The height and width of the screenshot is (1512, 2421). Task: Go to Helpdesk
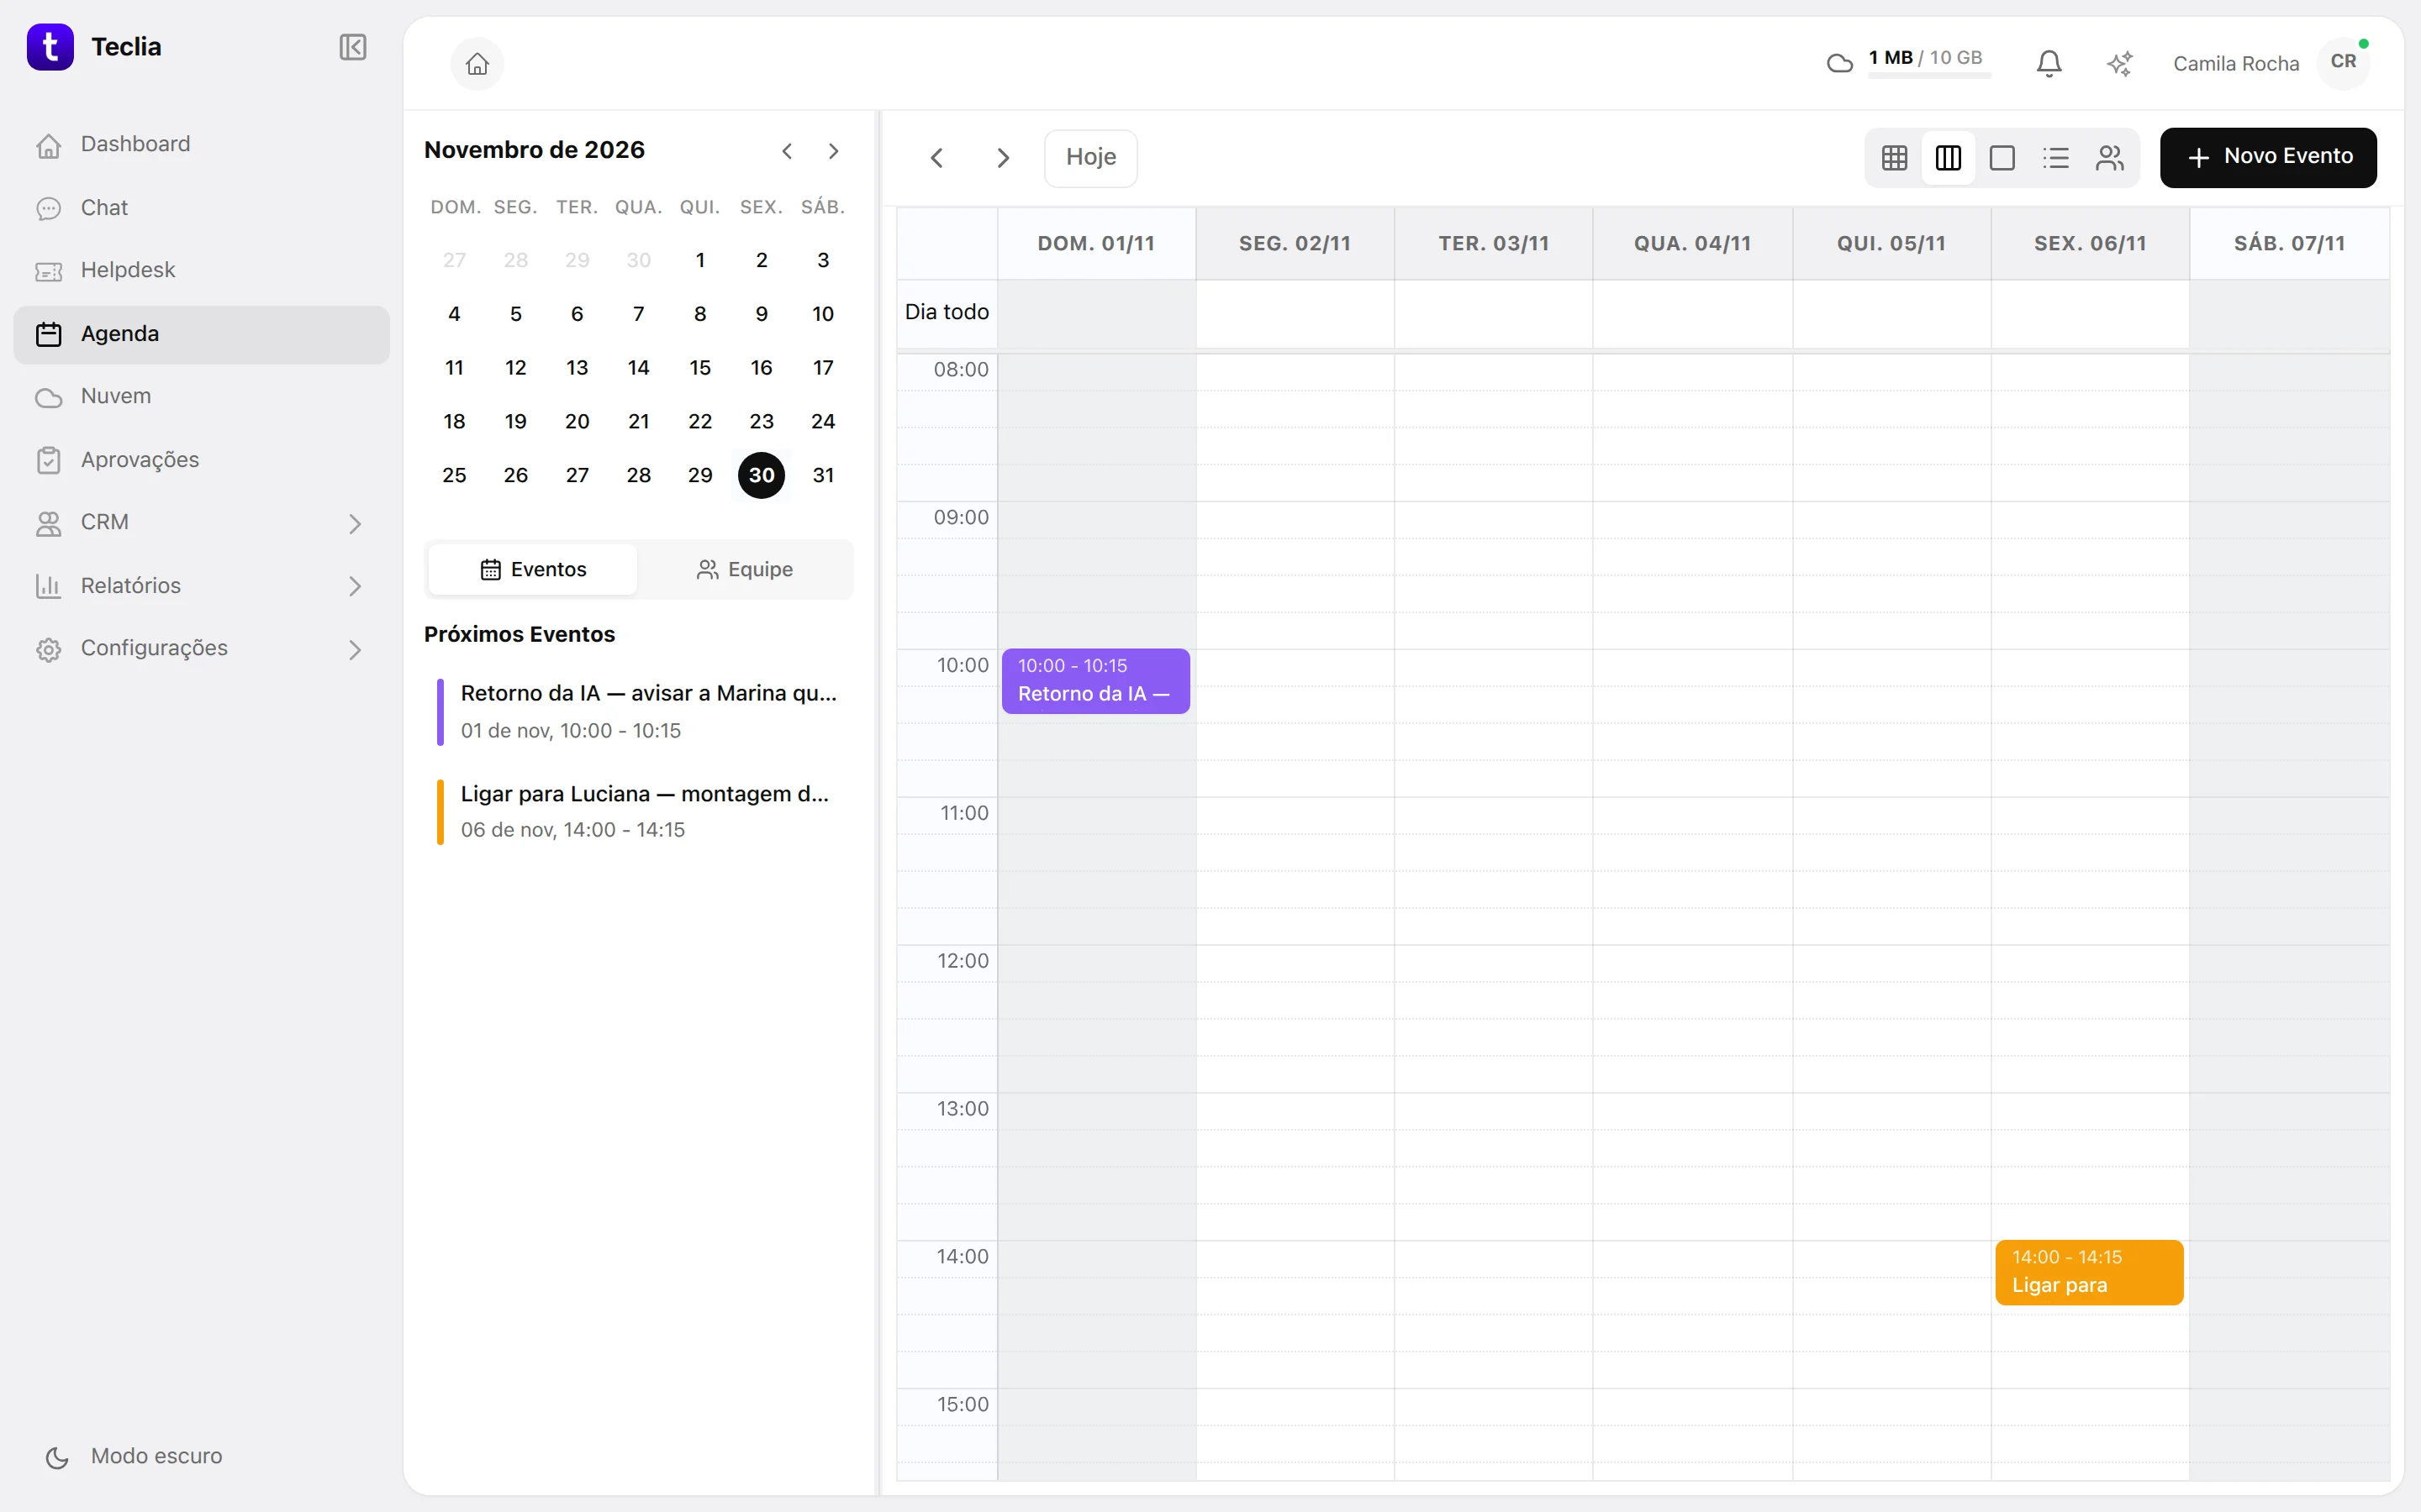[201, 270]
